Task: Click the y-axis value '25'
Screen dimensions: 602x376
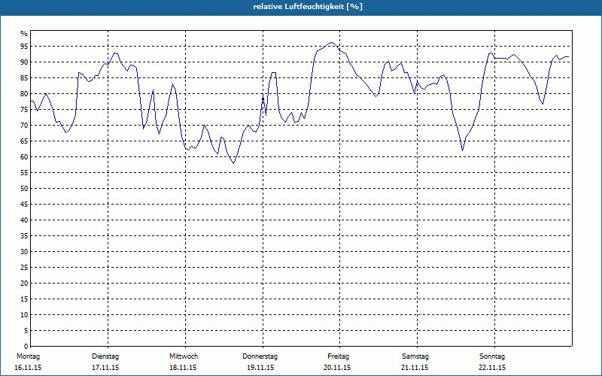Action: tap(24, 268)
